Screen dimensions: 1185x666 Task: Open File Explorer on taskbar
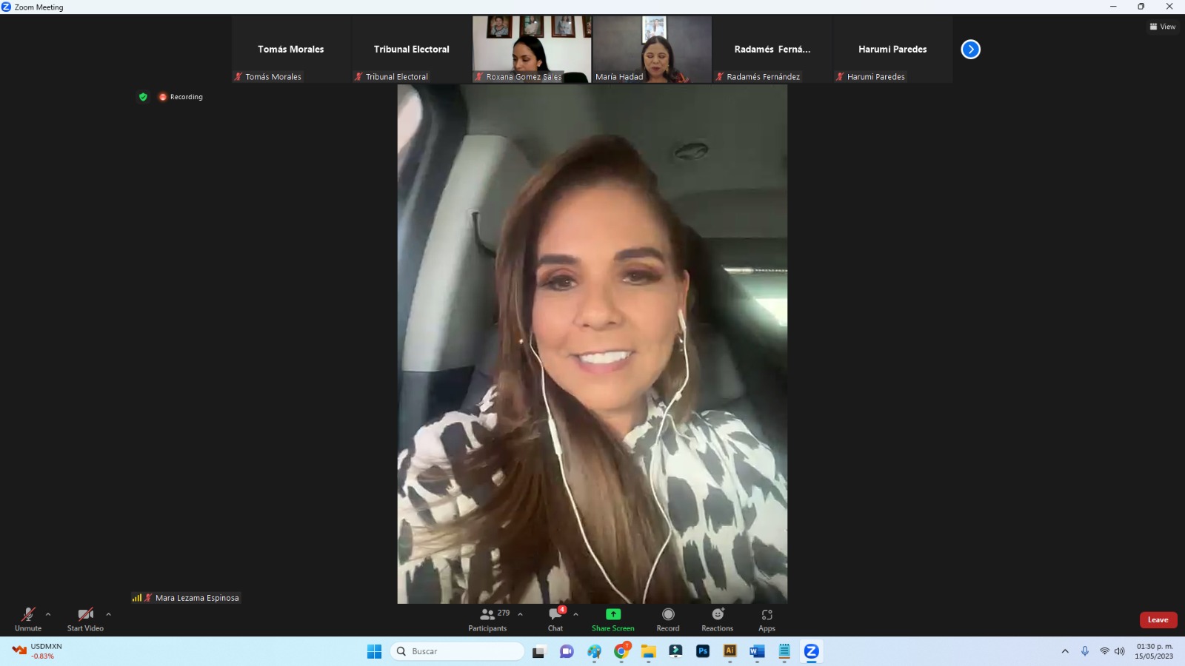(649, 651)
